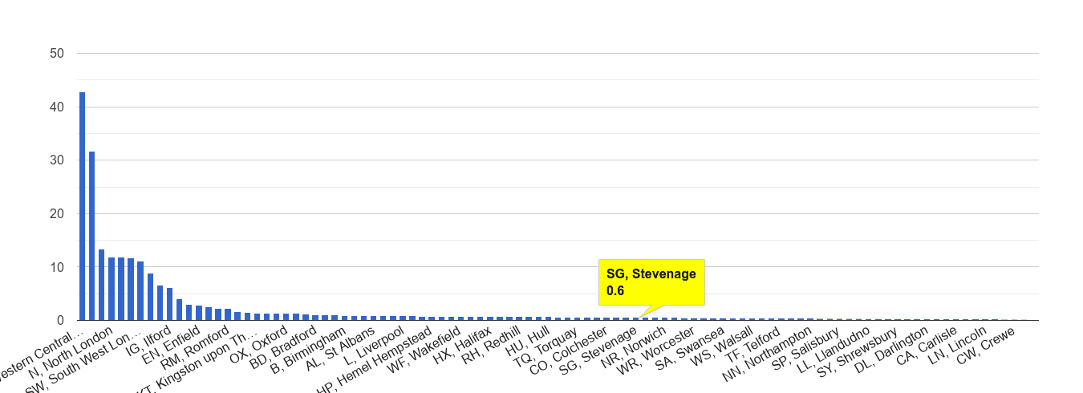Click the 'NN, Northampton' axis label

pyautogui.click(x=766, y=353)
